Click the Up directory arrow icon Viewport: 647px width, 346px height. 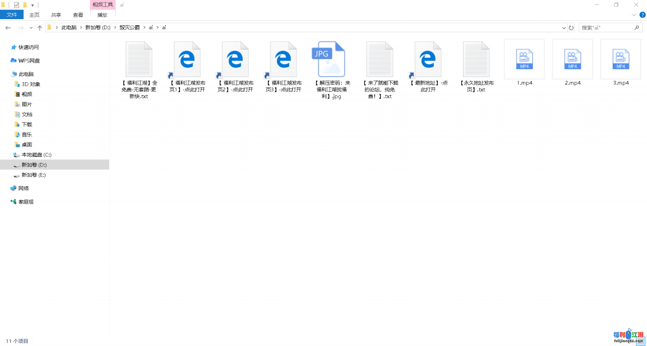pyautogui.click(x=39, y=28)
